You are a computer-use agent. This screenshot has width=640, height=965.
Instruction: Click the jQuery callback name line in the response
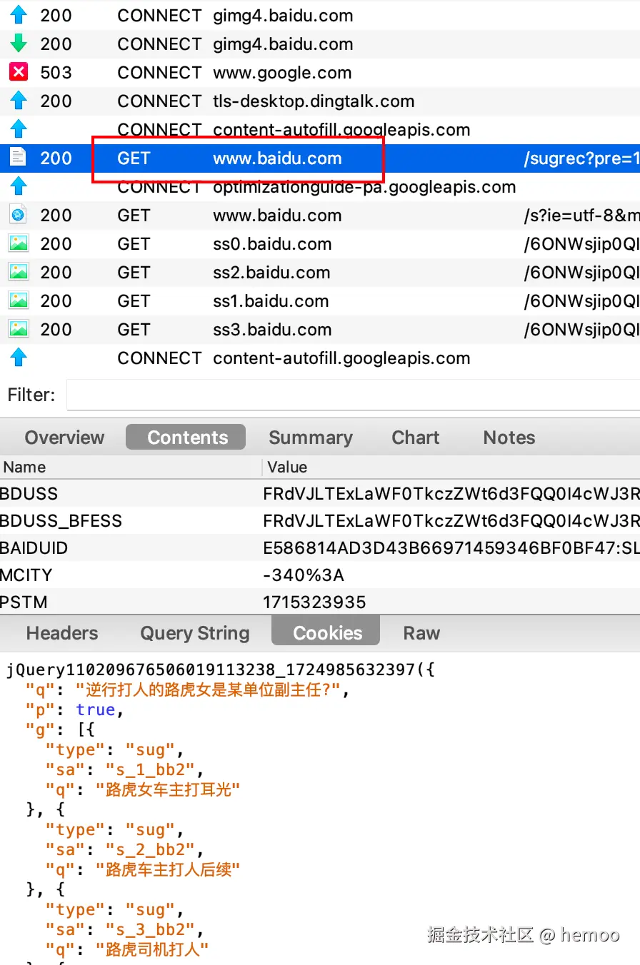pos(221,670)
